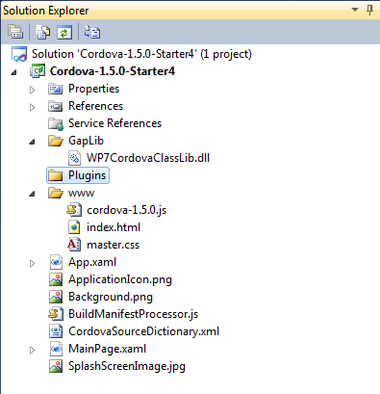Viewport: 380px width, 394px height.
Task: Click the Refresh toolbar icon
Action: [64, 32]
